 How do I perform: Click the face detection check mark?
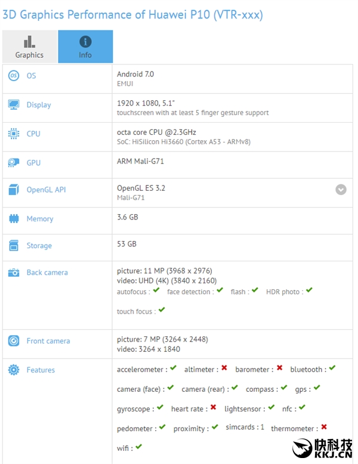[x=220, y=290]
